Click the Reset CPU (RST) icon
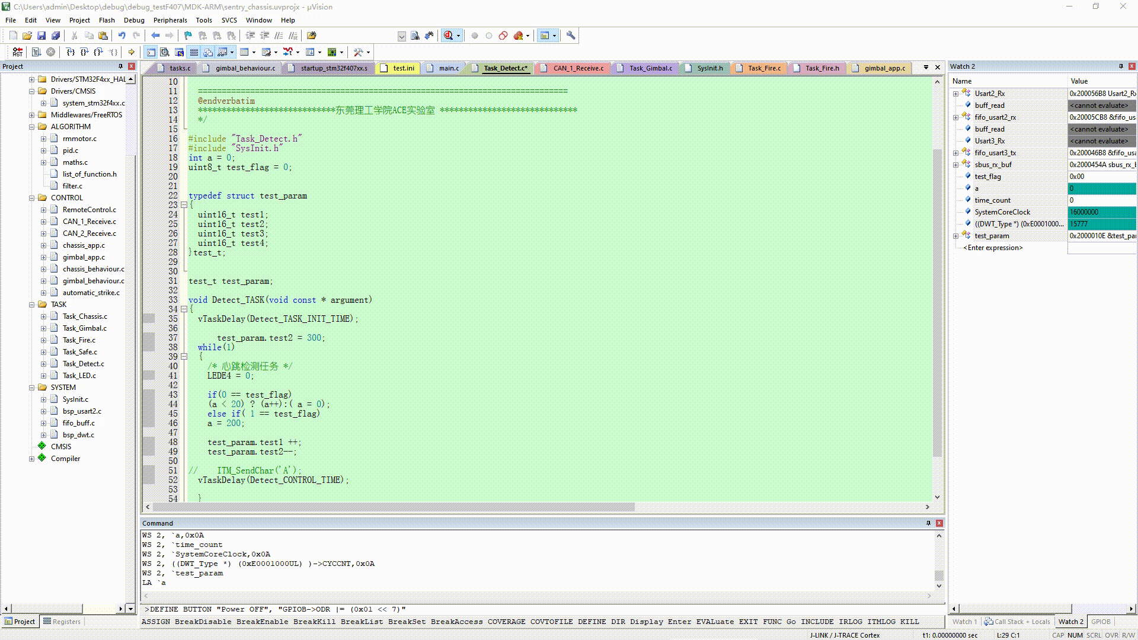The width and height of the screenshot is (1138, 640). point(18,52)
